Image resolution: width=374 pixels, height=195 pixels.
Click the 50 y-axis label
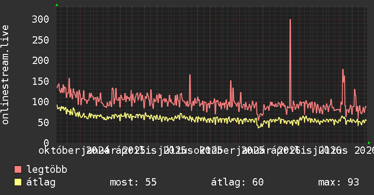pos(44,122)
